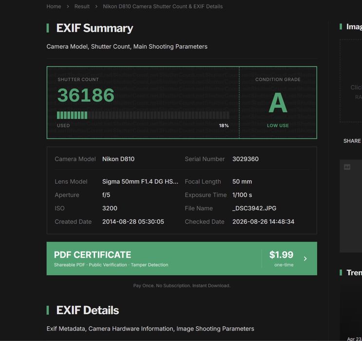Click the condition grade letter A
Image resolution: width=362 pixels, height=341 pixels.
click(x=278, y=103)
